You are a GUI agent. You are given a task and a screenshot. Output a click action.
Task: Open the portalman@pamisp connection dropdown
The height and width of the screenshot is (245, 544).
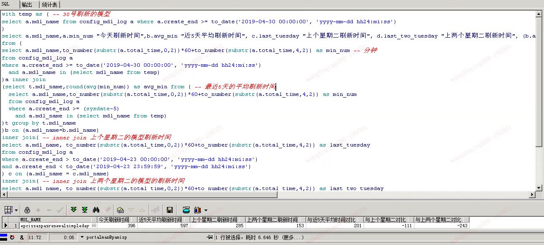tap(82, 237)
